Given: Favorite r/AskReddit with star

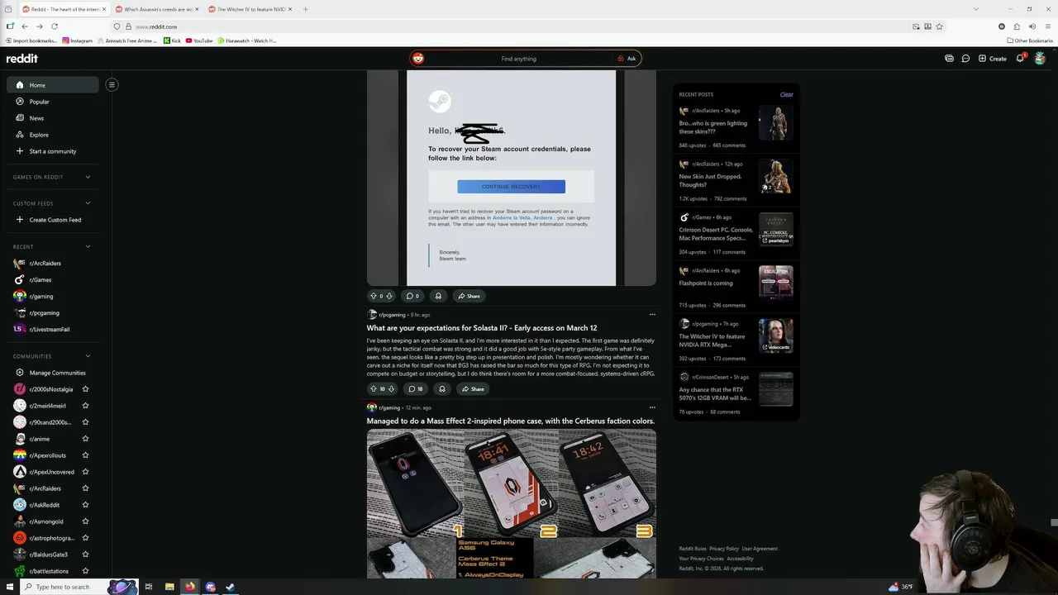Looking at the screenshot, I should (x=85, y=505).
